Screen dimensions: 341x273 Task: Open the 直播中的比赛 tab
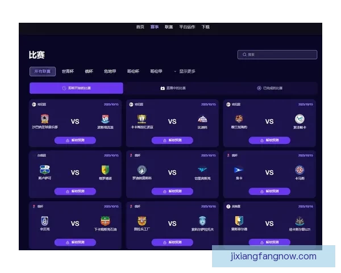coord(173,88)
